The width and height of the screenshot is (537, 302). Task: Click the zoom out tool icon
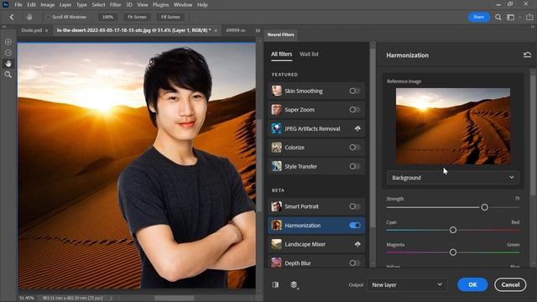pos(8,53)
